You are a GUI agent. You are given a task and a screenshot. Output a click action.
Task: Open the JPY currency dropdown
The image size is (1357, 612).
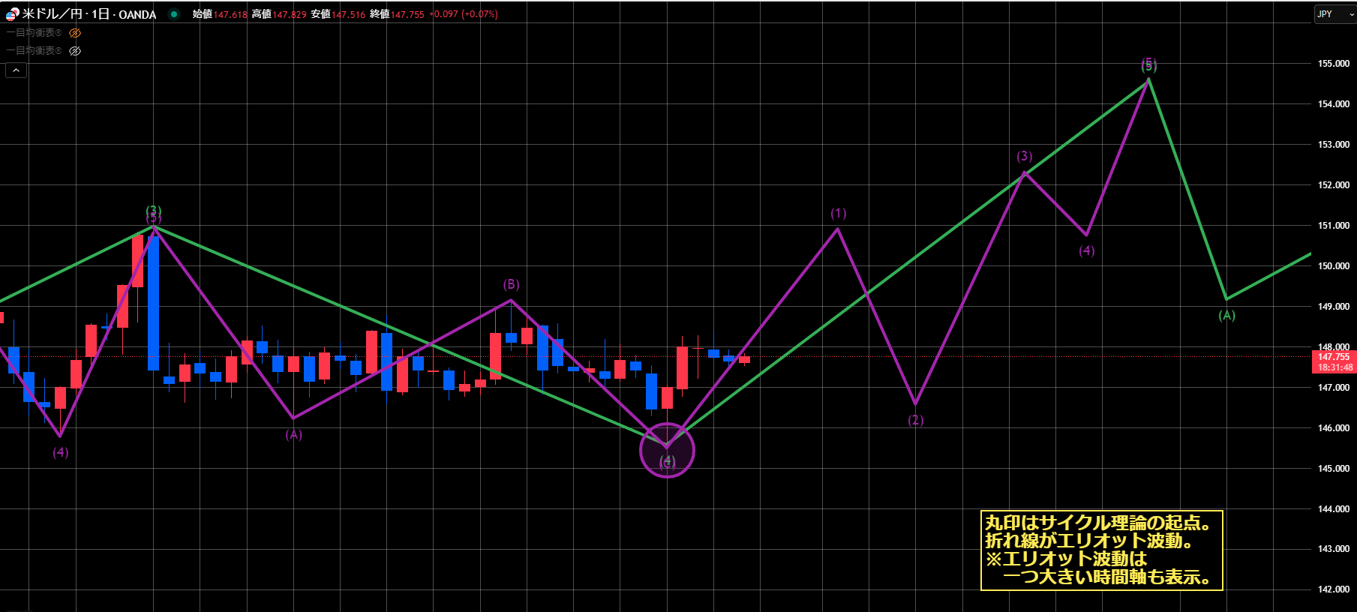tap(1334, 14)
